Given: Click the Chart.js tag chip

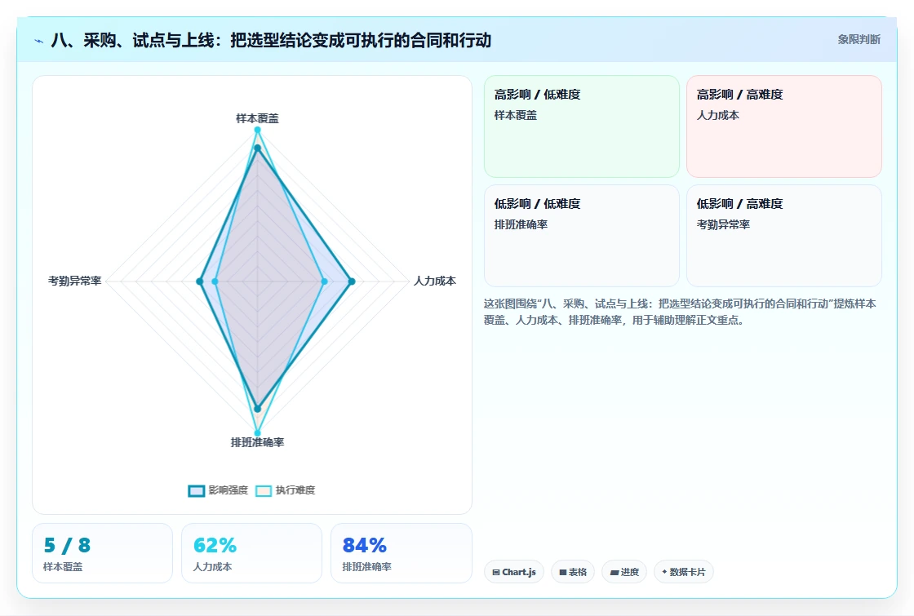Looking at the screenshot, I should coord(514,572).
